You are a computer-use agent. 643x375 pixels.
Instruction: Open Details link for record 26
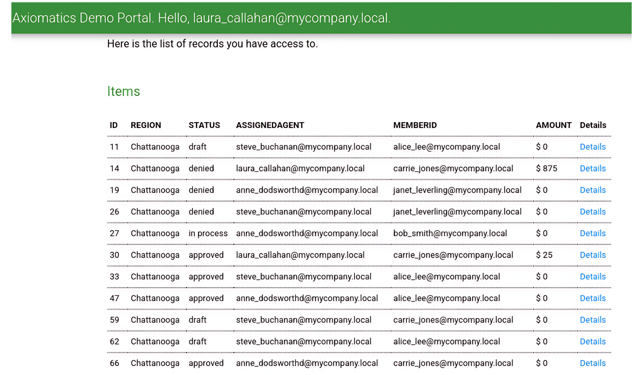(x=593, y=212)
